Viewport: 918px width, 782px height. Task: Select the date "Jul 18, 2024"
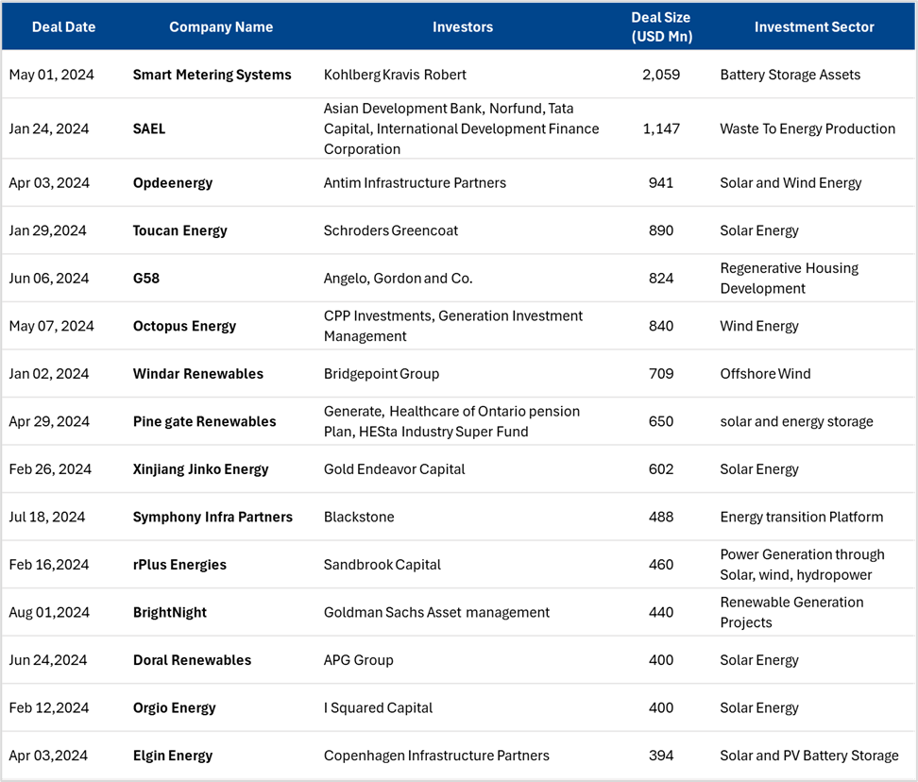47,518
